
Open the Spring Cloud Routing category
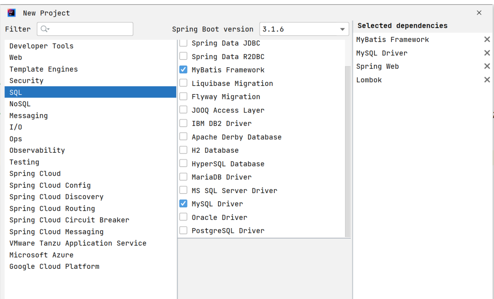click(90, 209)
